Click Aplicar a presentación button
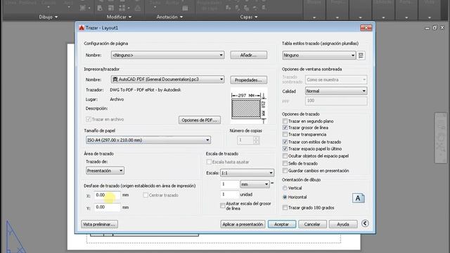Viewport: 450px width, 253px height. [243, 224]
